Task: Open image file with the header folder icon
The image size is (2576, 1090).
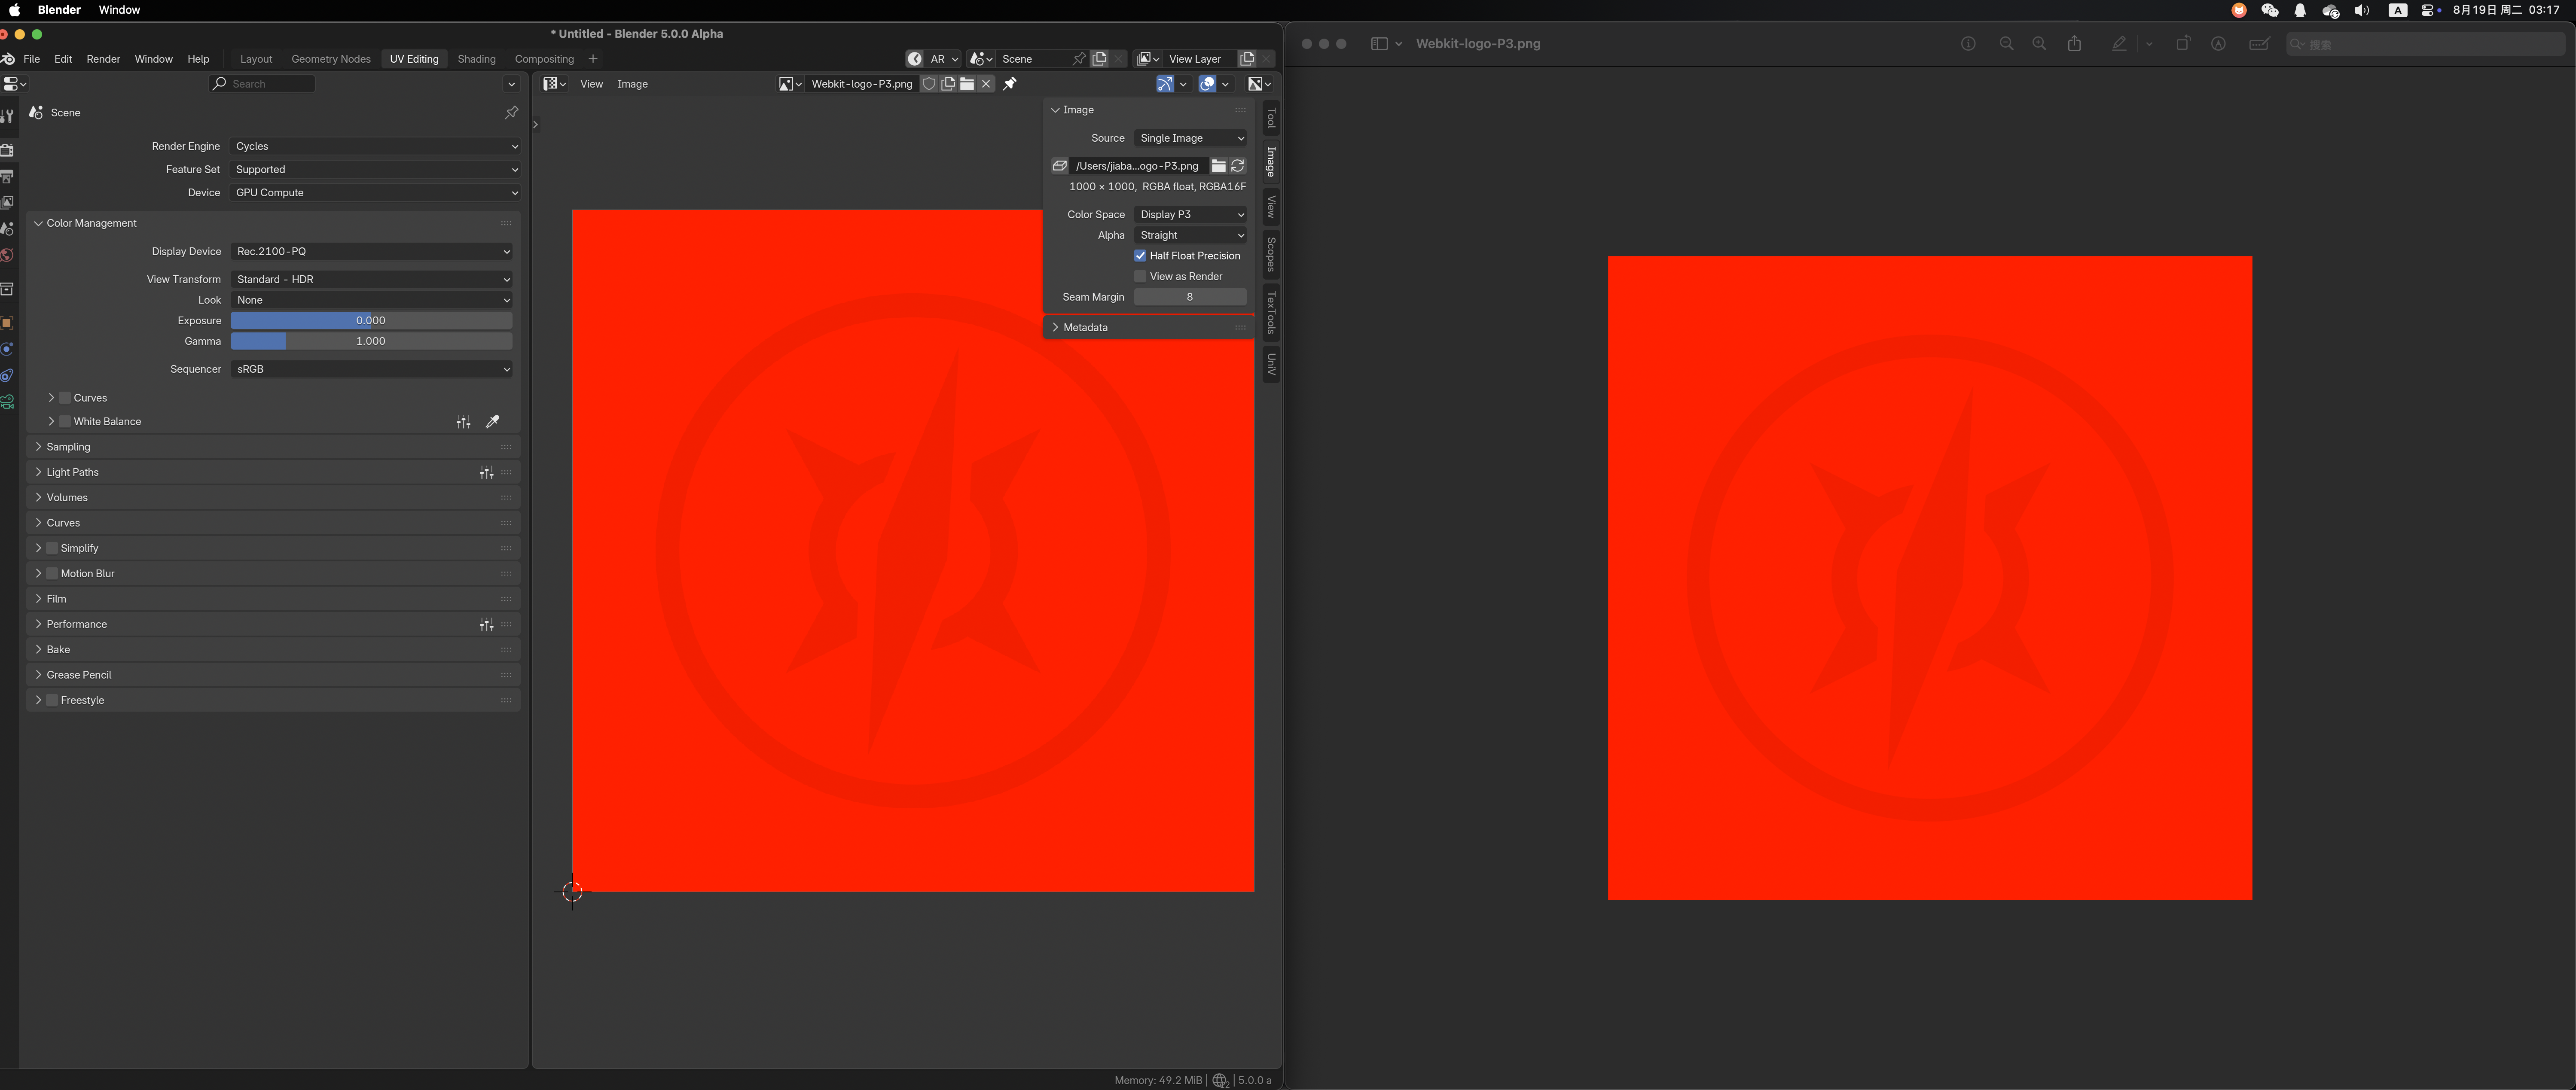Action: 967,84
